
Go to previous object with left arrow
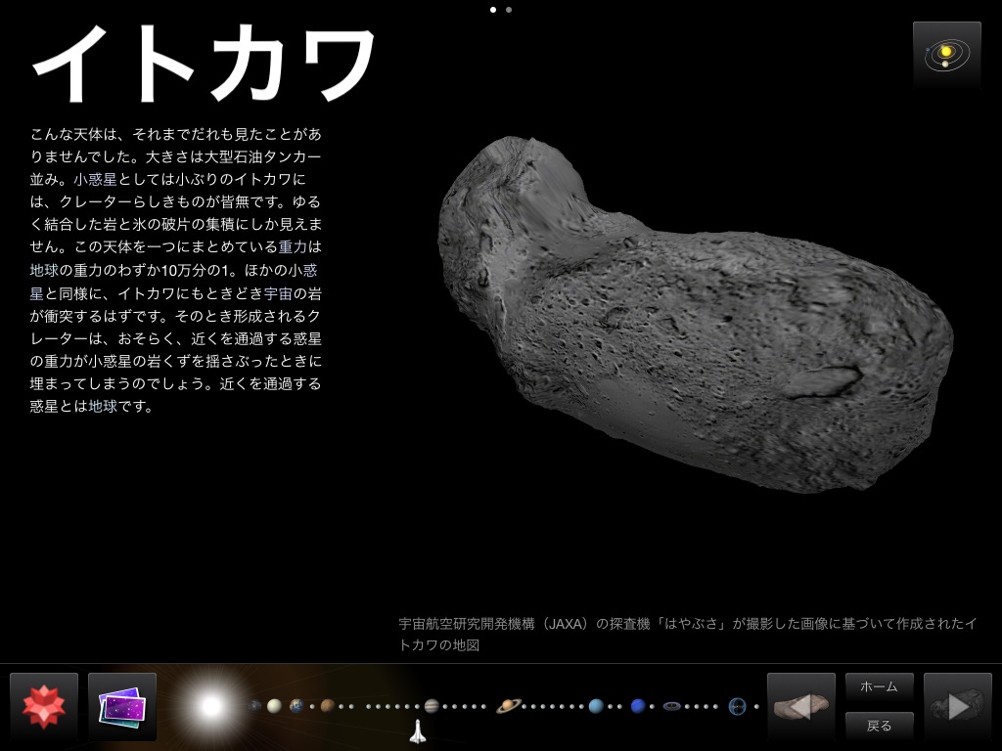[800, 706]
